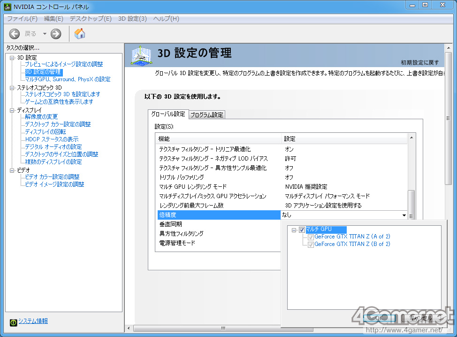This screenshot has width=457, height=337.
Task: Open the back history dropdown arrow
Action: pos(45,34)
